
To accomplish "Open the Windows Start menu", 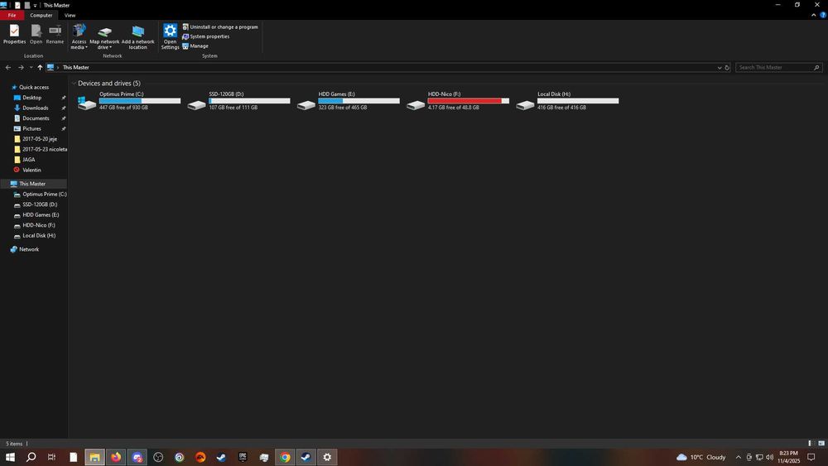I will pyautogui.click(x=10, y=457).
